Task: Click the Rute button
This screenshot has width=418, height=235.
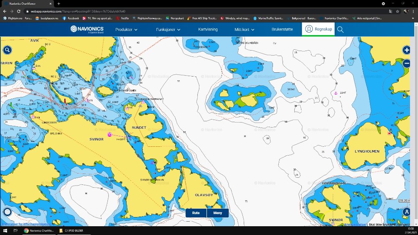Action: [x=196, y=213]
